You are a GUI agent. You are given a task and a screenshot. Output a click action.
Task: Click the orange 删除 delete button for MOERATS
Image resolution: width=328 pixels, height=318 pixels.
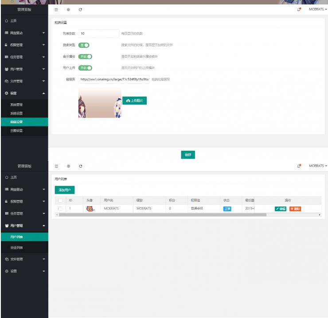pyautogui.click(x=295, y=209)
